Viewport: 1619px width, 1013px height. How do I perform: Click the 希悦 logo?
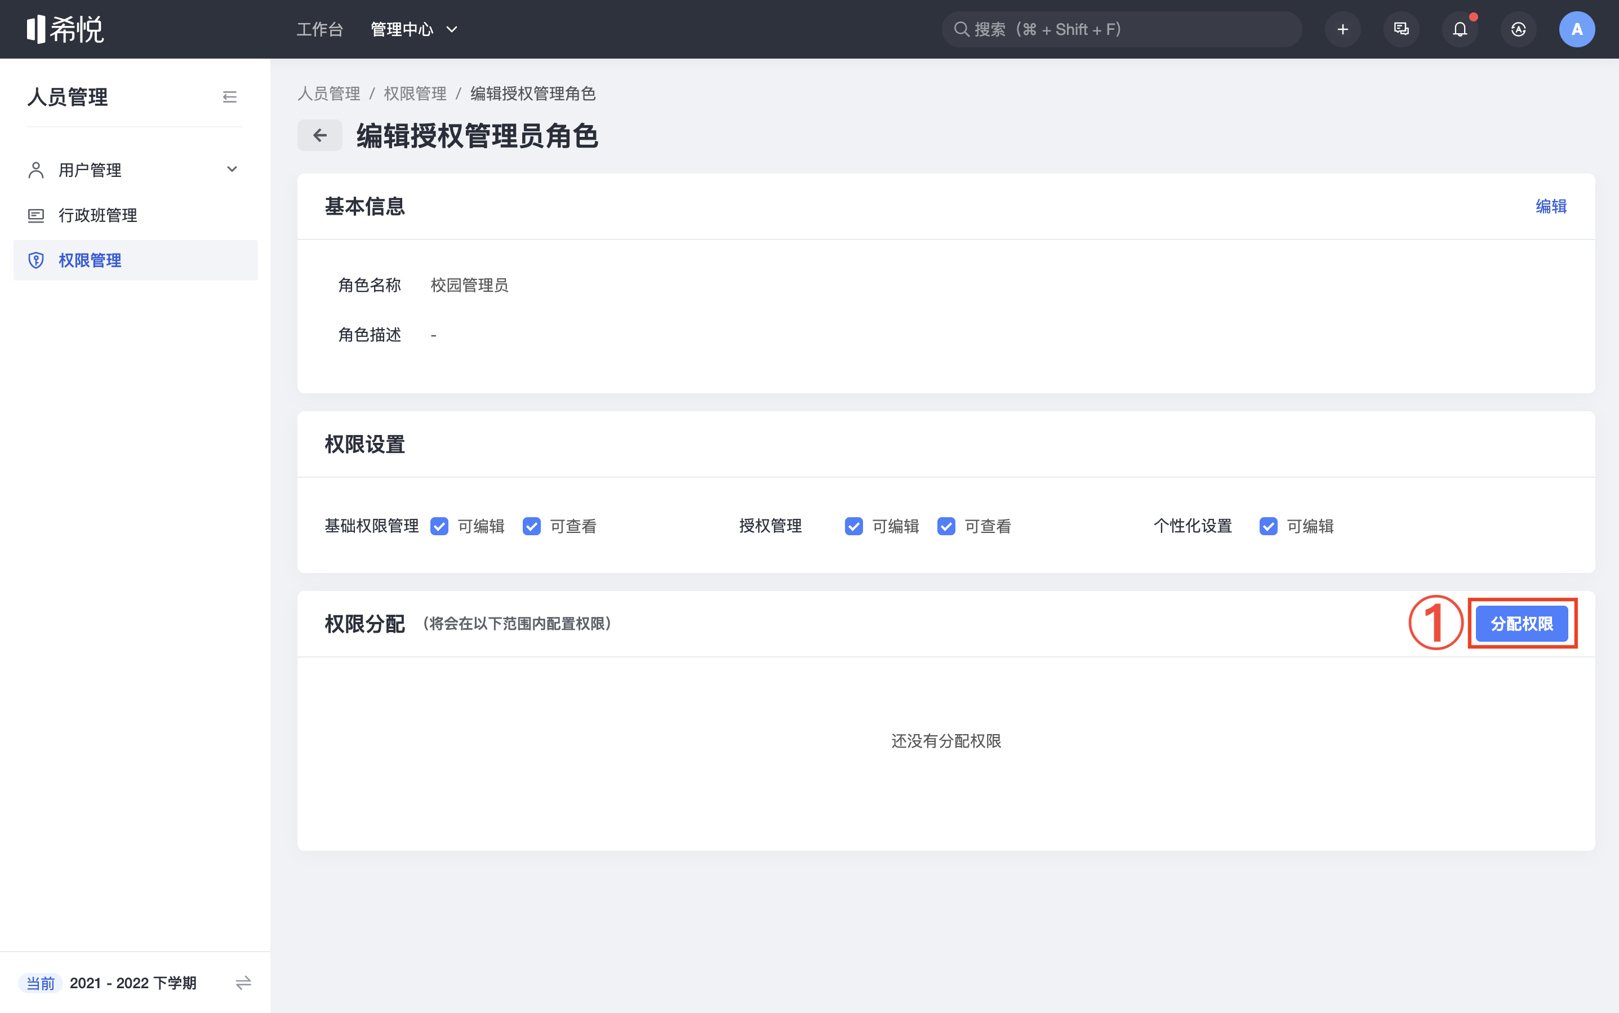click(65, 29)
